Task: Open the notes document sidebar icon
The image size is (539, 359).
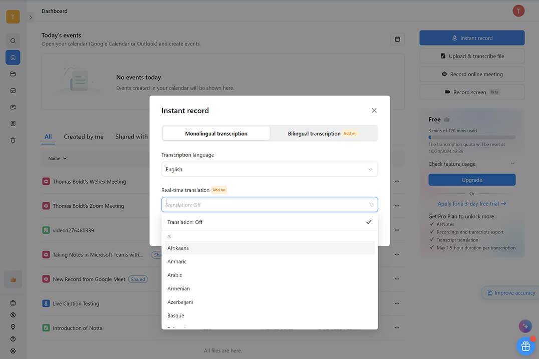Action: [13, 123]
